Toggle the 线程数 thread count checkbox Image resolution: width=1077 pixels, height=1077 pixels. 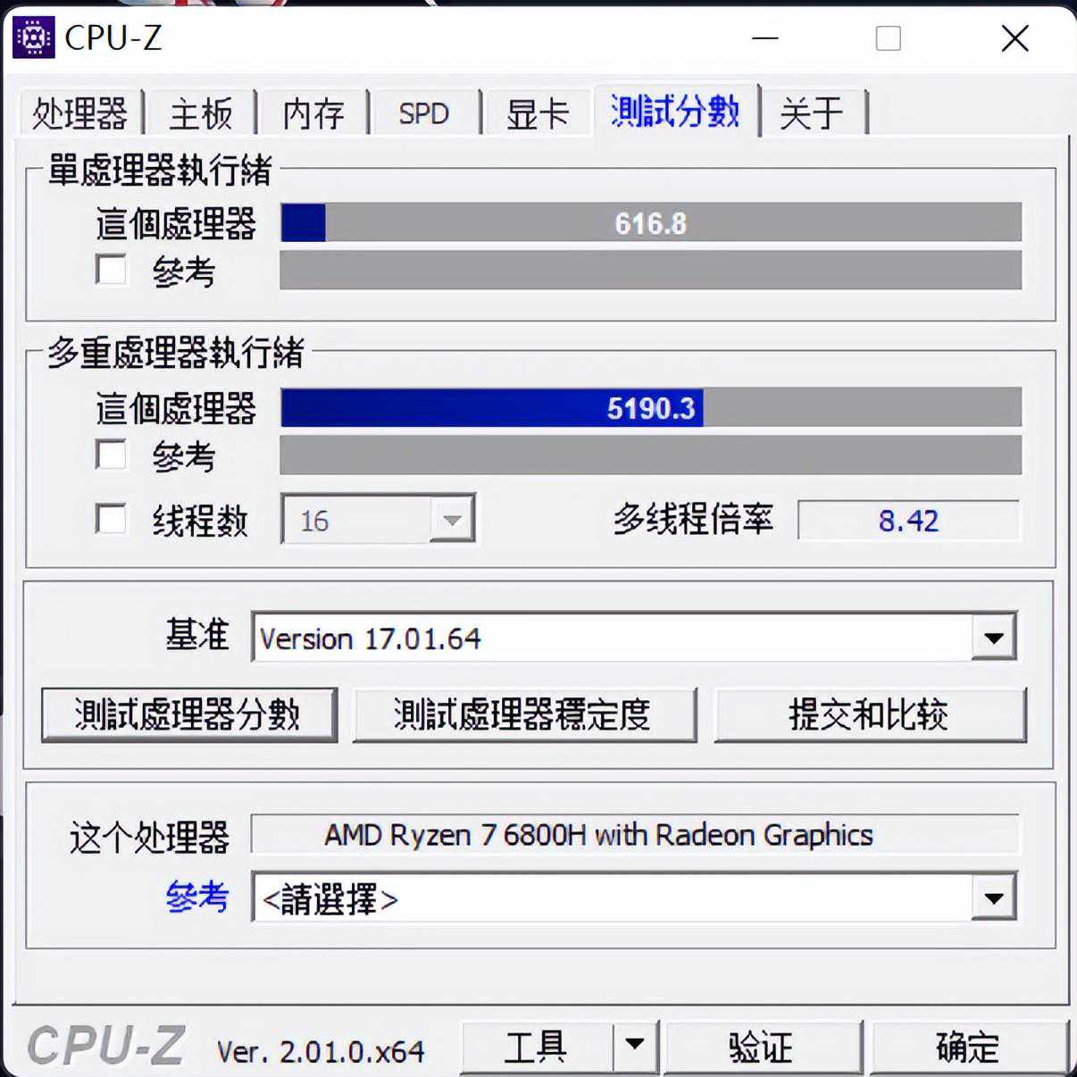pos(111,519)
